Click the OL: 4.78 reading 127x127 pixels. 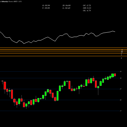pos(87,11)
